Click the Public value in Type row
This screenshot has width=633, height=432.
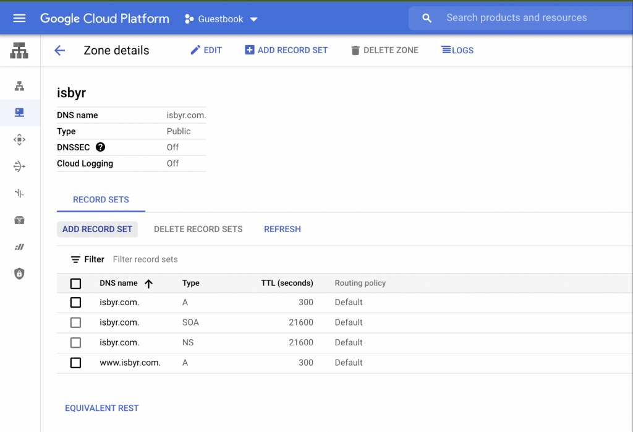pos(179,131)
